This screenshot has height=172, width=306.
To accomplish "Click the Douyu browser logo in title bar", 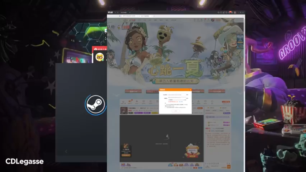I will [x=110, y=13].
